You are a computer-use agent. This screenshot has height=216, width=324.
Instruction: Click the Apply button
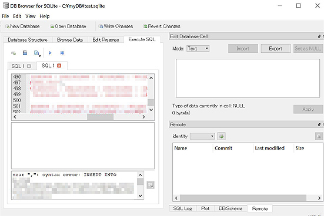coord(308,109)
